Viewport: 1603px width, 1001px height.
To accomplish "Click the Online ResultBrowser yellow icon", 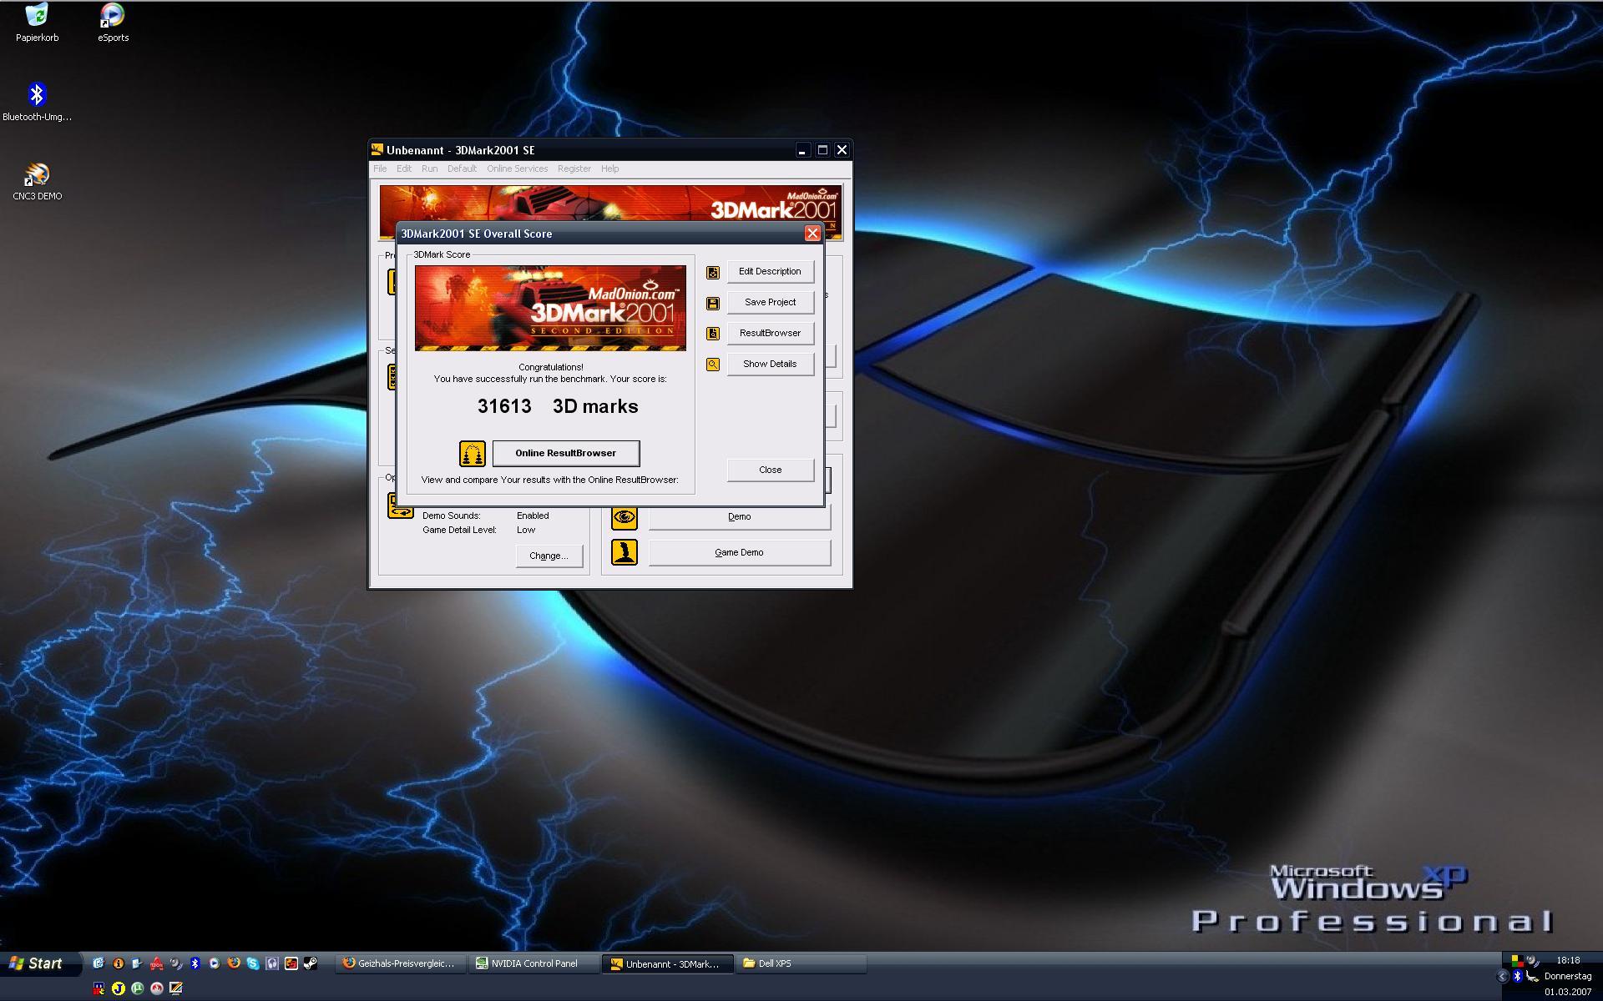I will tap(473, 454).
